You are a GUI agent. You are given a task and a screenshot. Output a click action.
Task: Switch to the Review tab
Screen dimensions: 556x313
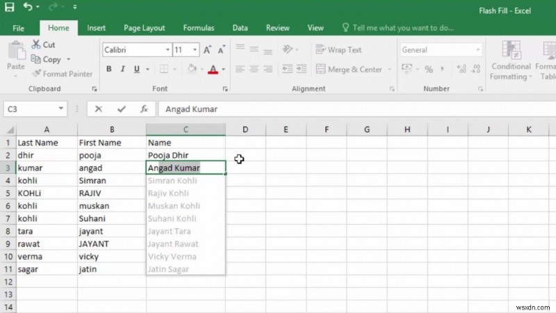[277, 28]
